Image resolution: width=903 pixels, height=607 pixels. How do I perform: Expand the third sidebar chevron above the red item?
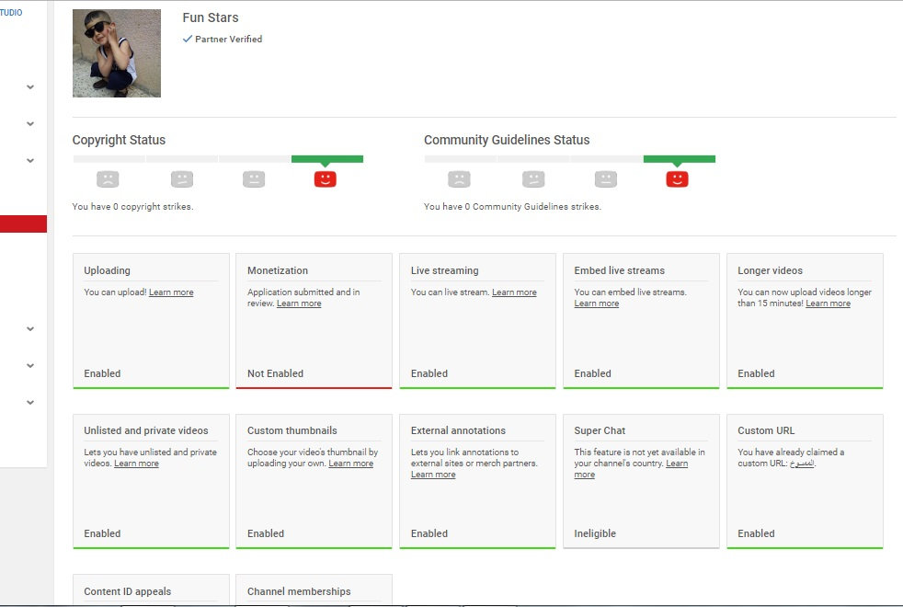coord(30,161)
